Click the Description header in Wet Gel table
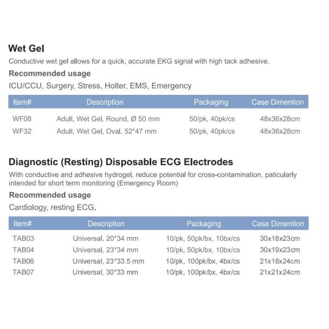 point(105,102)
